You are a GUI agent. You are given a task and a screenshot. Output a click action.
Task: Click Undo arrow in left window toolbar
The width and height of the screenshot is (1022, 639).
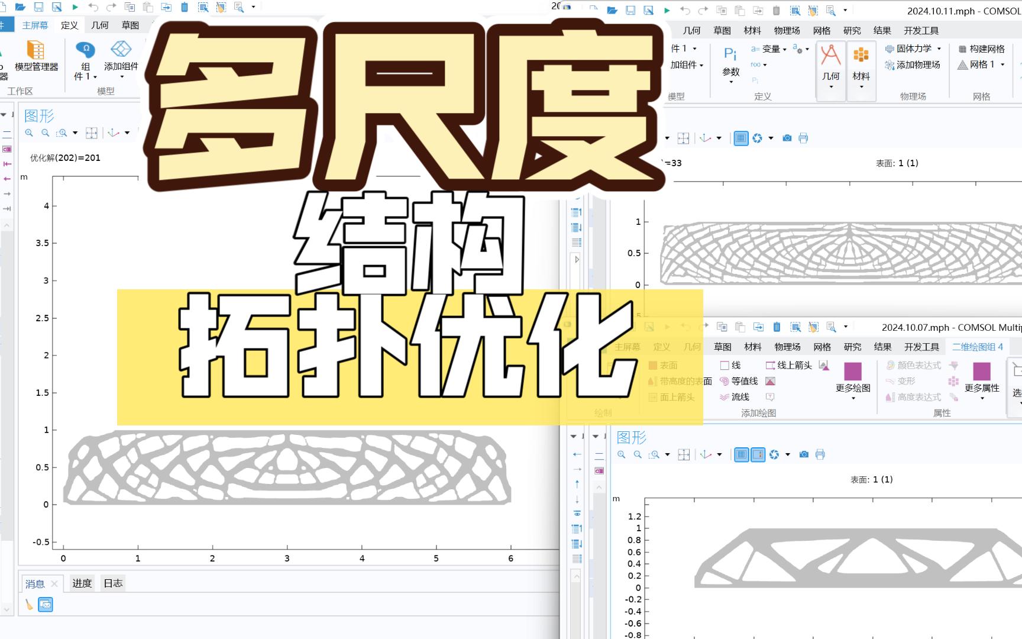(93, 7)
